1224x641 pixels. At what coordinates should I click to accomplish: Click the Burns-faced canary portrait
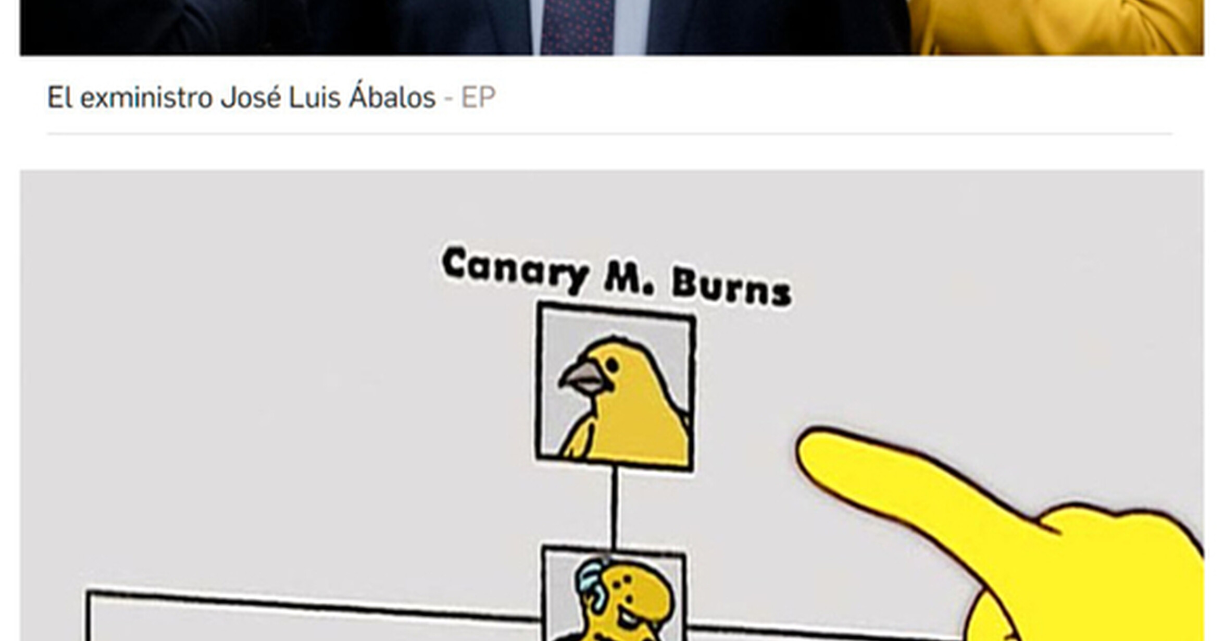615,594
